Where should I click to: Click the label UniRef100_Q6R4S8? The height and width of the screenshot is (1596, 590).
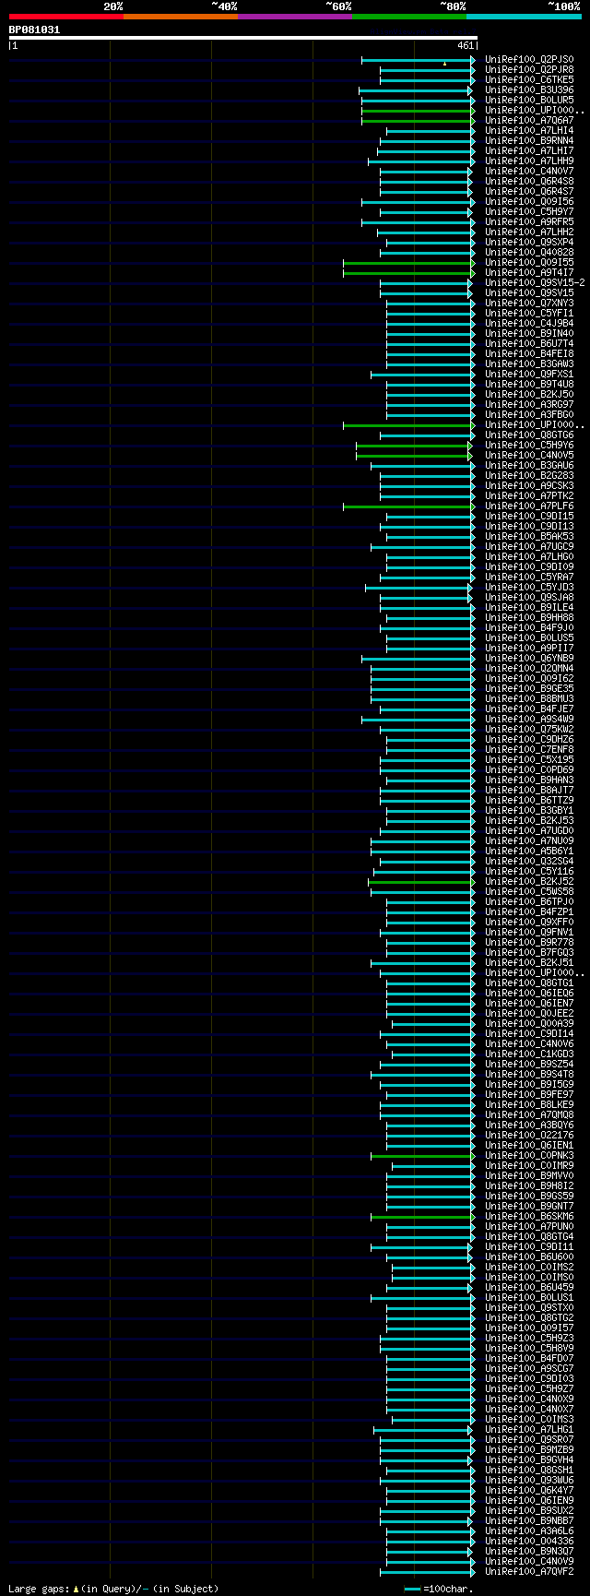(x=529, y=181)
